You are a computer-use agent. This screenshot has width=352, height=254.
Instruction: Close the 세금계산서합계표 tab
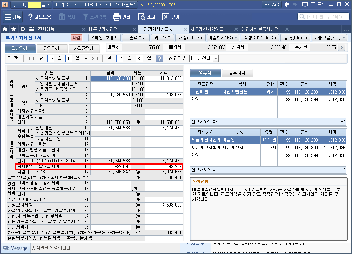(236, 29)
